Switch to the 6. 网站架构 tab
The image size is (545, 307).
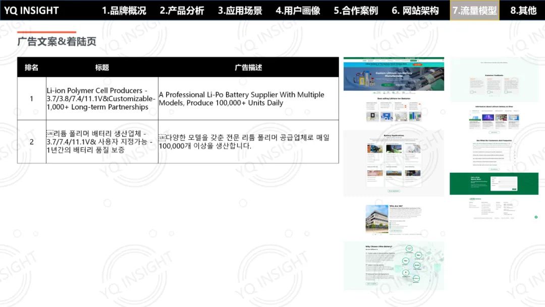tap(415, 11)
